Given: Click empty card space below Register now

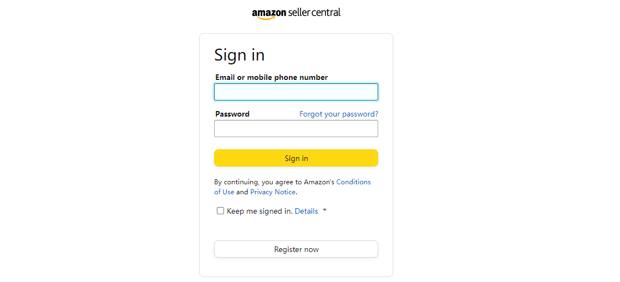Looking at the screenshot, I should (296, 268).
